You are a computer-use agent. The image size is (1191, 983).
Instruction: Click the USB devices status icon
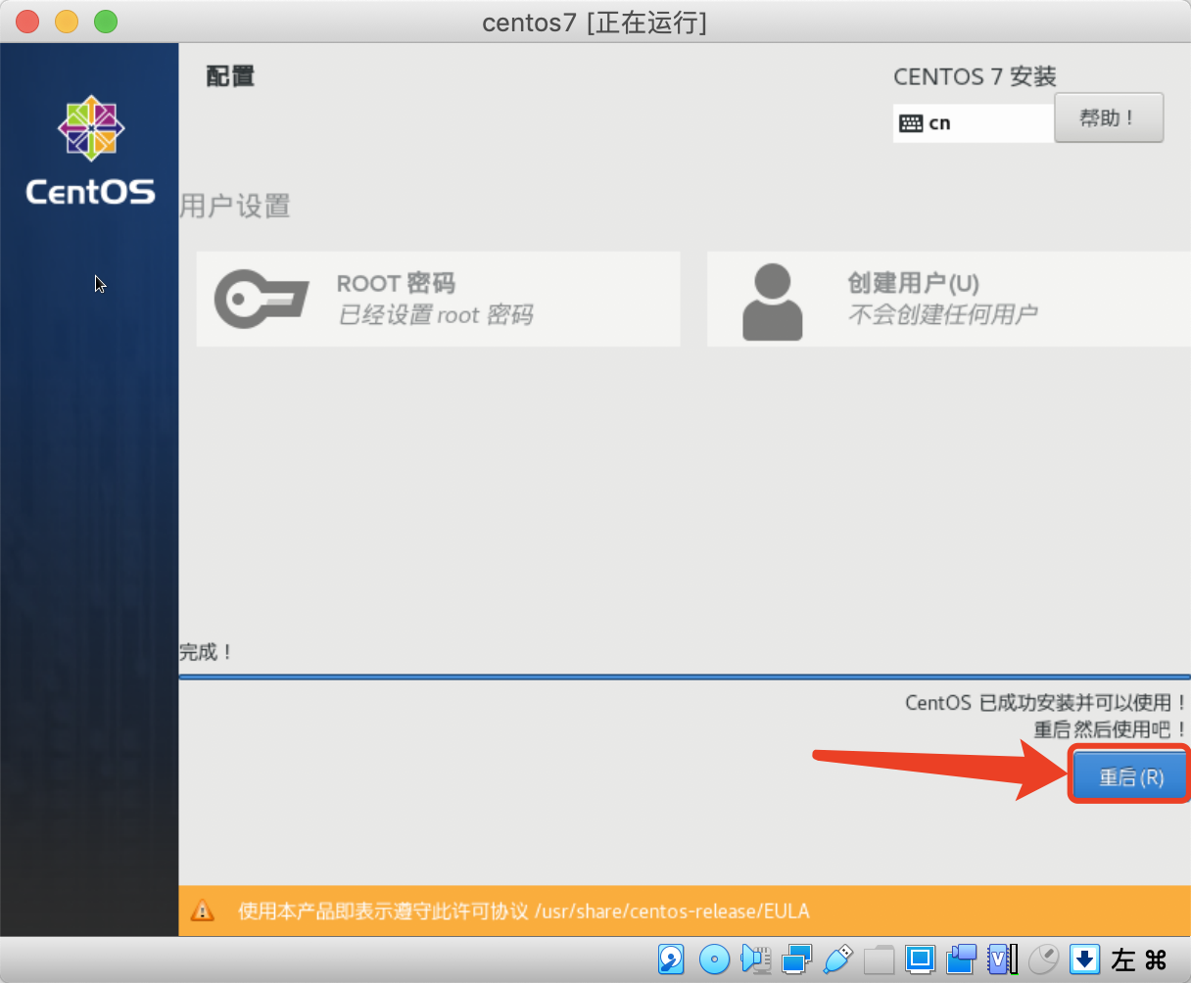[x=839, y=959]
